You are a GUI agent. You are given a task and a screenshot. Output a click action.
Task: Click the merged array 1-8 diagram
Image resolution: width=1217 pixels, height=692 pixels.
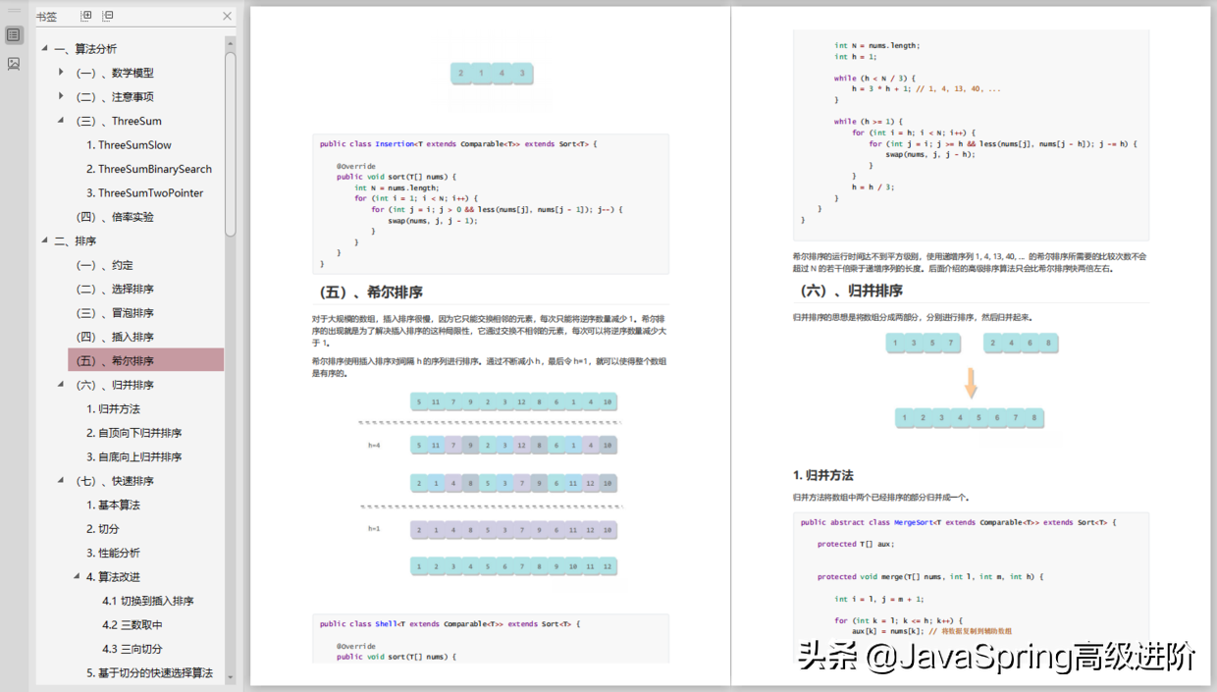(970, 417)
